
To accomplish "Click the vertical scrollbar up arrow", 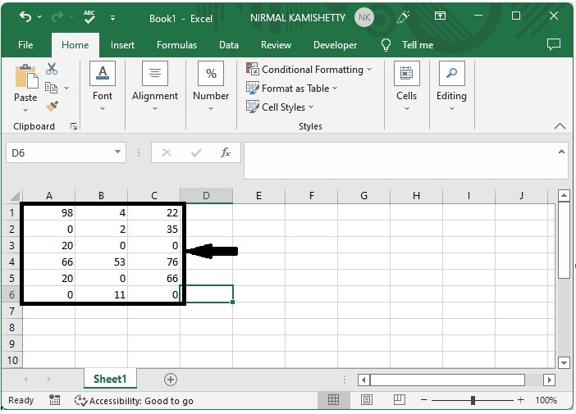I will tap(564, 196).
